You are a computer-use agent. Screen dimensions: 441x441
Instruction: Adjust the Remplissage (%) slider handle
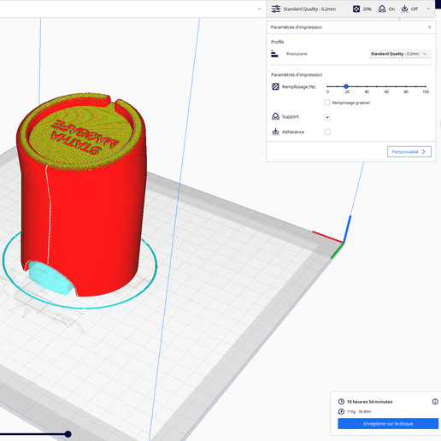pyautogui.click(x=346, y=86)
